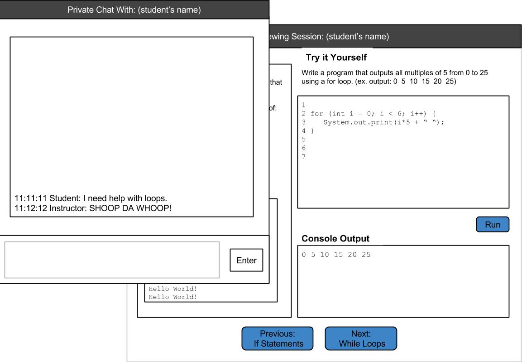Click the Try it Yourself heading

point(336,57)
